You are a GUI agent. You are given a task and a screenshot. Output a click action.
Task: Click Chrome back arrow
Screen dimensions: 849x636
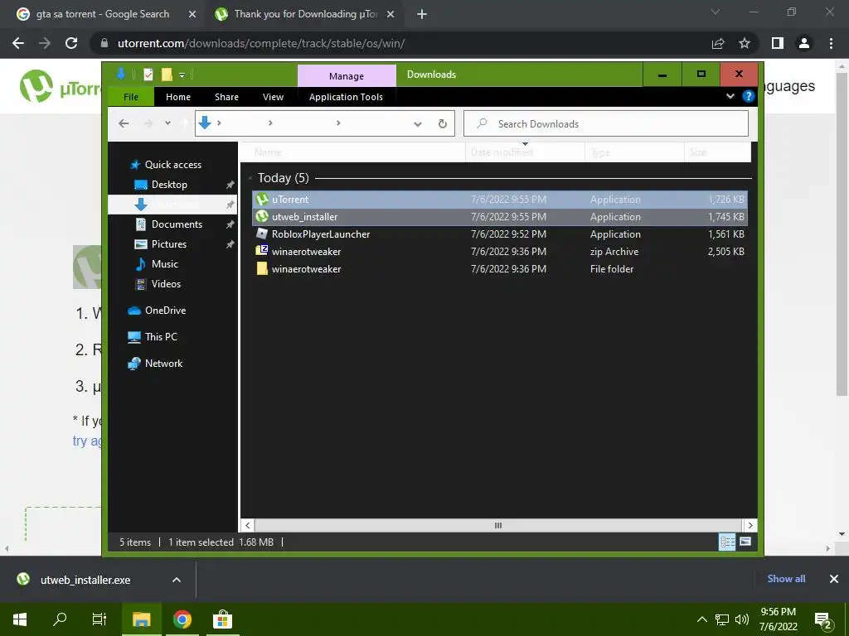pos(18,43)
